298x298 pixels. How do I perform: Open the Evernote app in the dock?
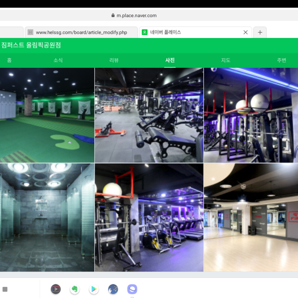[75, 289]
